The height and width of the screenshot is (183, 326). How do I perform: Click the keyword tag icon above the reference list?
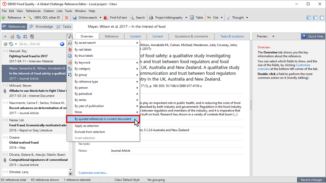(x=12, y=37)
